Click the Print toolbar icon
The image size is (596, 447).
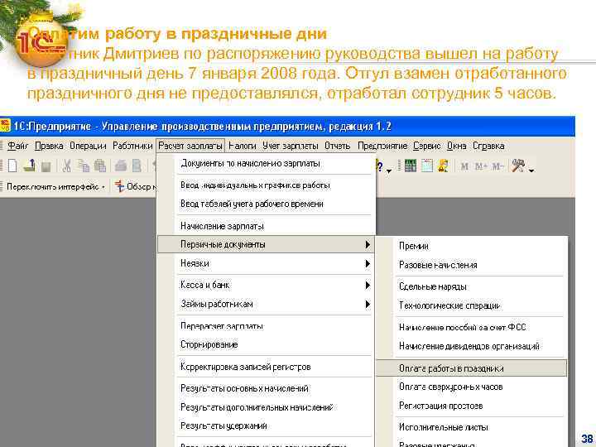click(121, 166)
